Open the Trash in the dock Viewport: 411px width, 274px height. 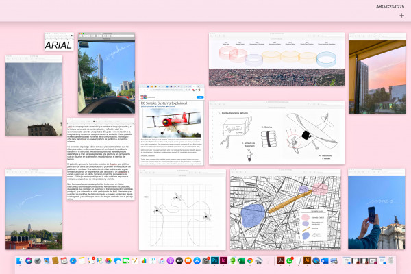coord(391,260)
